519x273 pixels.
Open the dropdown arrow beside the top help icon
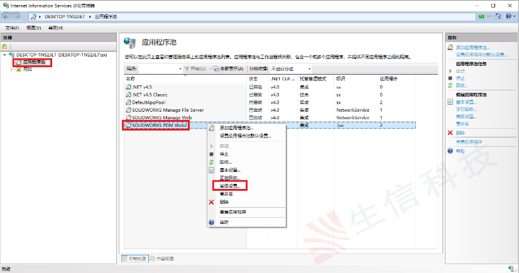[x=514, y=16]
